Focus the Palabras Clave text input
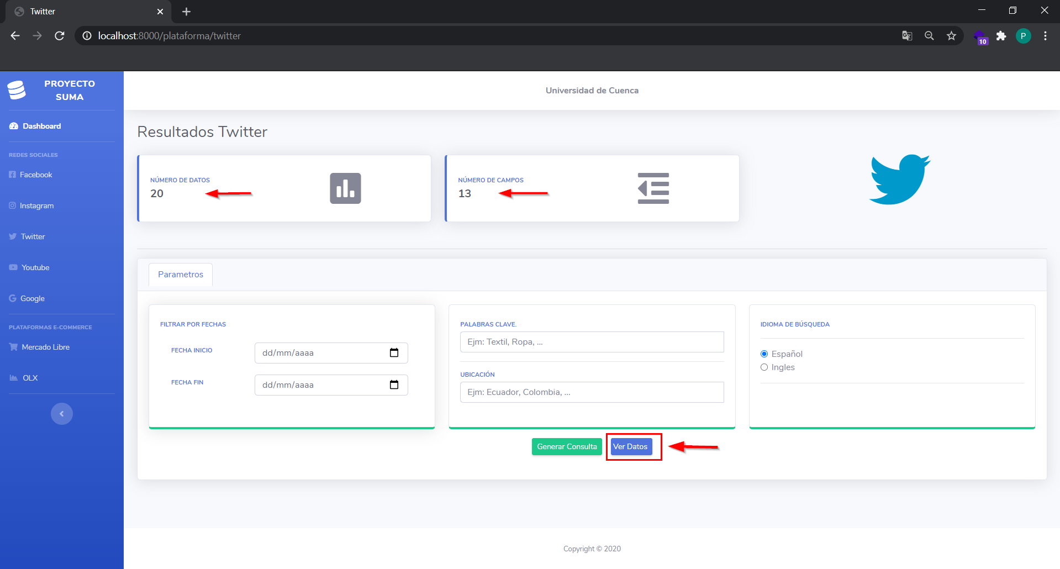Image resolution: width=1060 pixels, height=569 pixels. pos(592,342)
